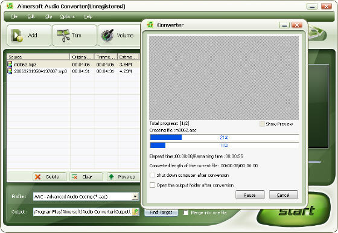Viewport: 338px width, 233px height.
Task: Open the File menu
Action: (x=14, y=16)
